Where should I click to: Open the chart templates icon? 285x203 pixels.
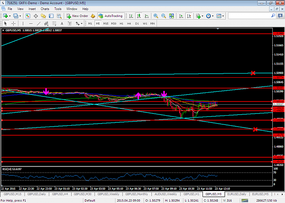coord(219,16)
